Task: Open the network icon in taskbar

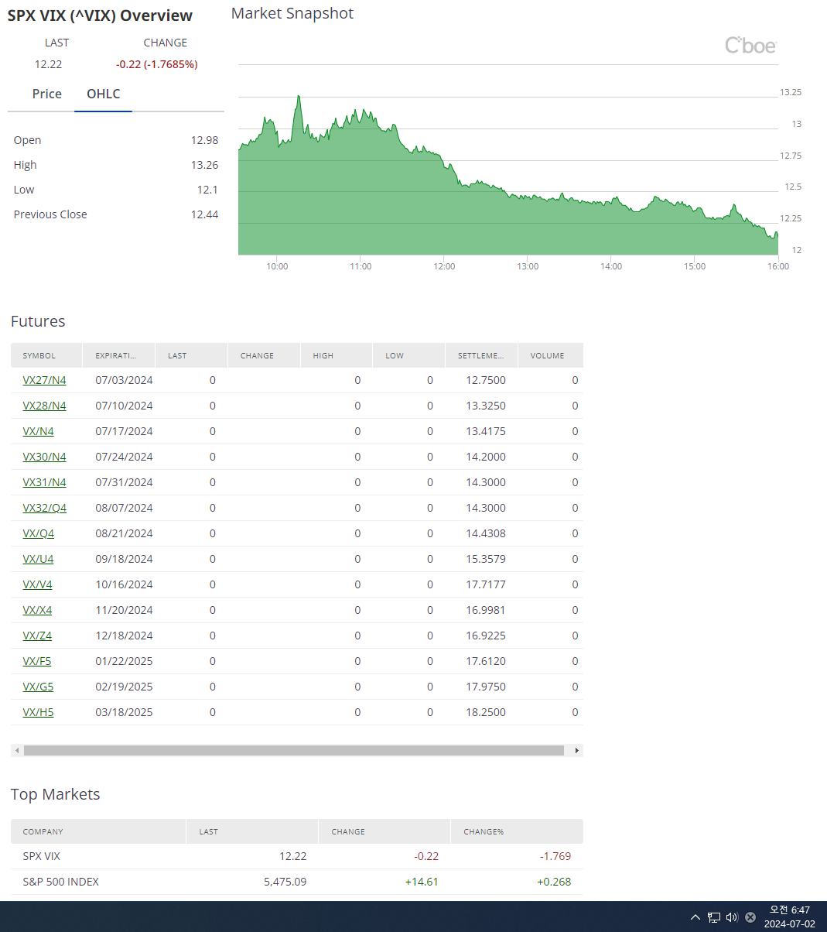Action: (x=714, y=917)
